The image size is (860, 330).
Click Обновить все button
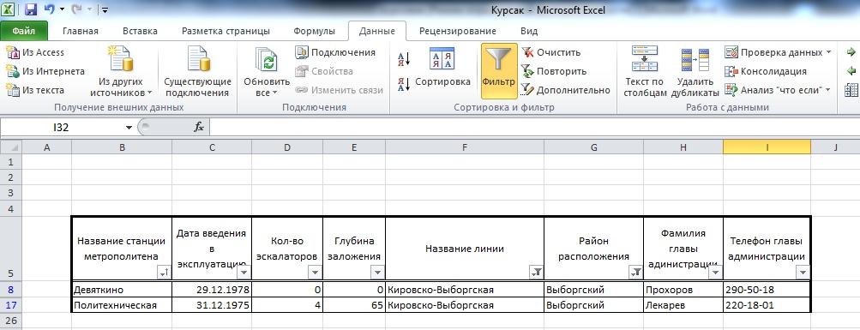coord(267,72)
